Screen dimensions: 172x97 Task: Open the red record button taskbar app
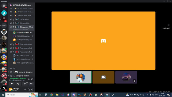(x=90, y=95)
